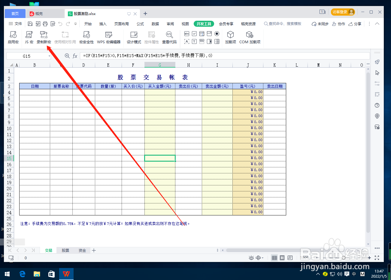This screenshot has width=391, height=280.
Task: Open the WPS 宏编辑器
Action: 108,37
